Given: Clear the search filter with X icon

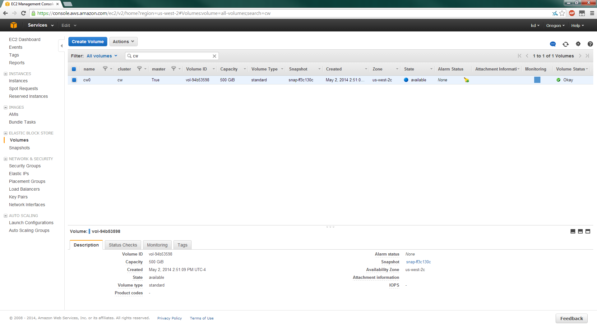Looking at the screenshot, I should [x=214, y=56].
